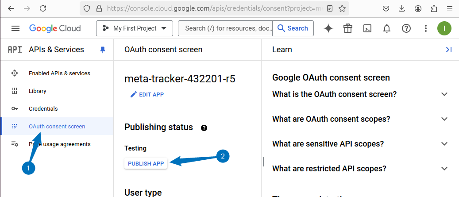Click the browser forward arrow
This screenshot has height=197, width=459.
click(x=27, y=8)
